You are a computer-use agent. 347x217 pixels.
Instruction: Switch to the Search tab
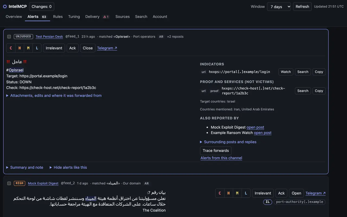pyautogui.click(x=141, y=17)
